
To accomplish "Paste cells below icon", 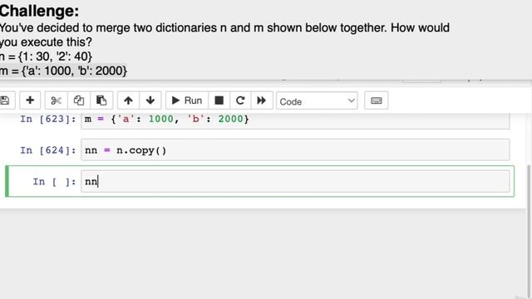I will tap(101, 100).
